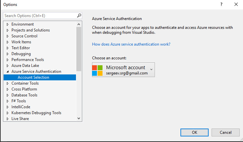Expand the Projects and Solutions arrow
This screenshot has height=142, width=243.
[8, 30]
